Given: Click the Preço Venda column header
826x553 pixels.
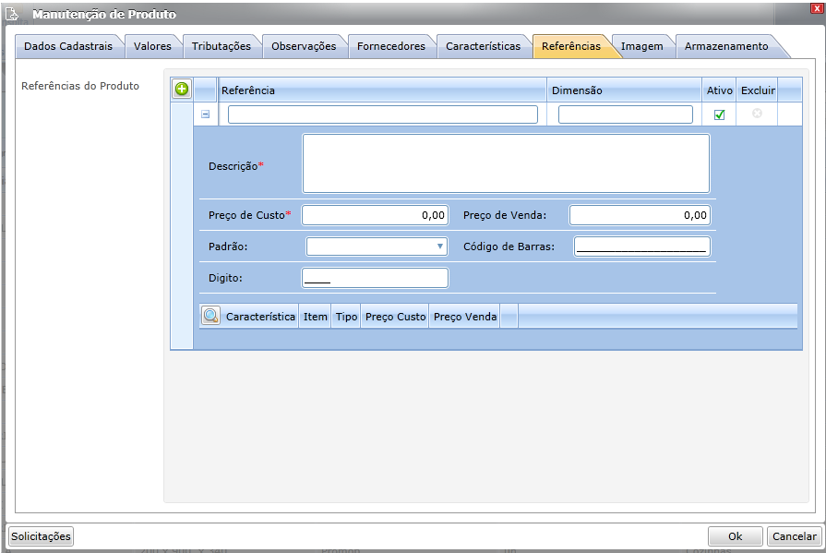Looking at the screenshot, I should pos(464,317).
